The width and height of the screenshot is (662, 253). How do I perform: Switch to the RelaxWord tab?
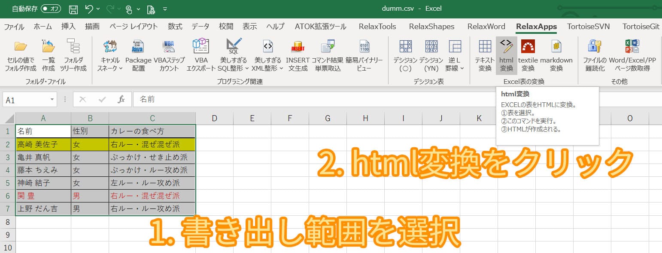click(486, 27)
